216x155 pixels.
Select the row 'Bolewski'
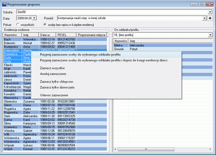(55, 43)
